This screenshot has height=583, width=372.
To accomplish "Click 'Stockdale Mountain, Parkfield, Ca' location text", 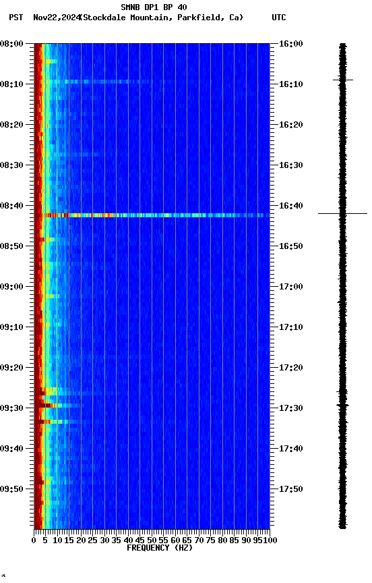I will pos(162,18).
